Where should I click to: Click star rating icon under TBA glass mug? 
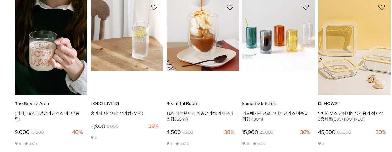[x=26, y=144]
